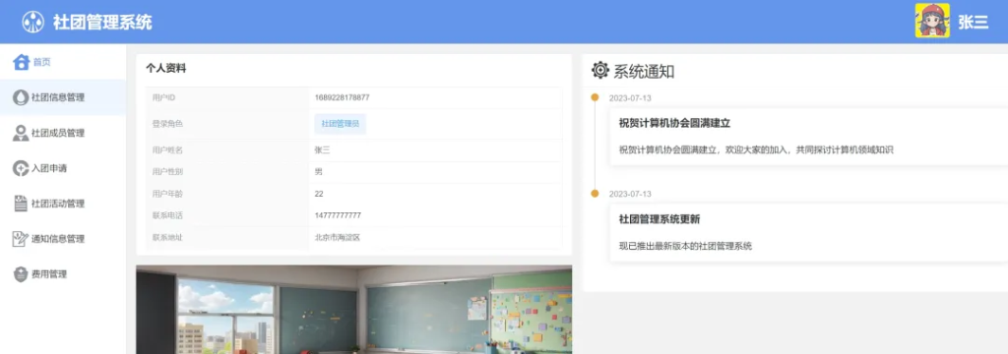The image size is (1008, 354).
Task: Click the 用户姓名 label cell
Action: pyautogui.click(x=227, y=150)
